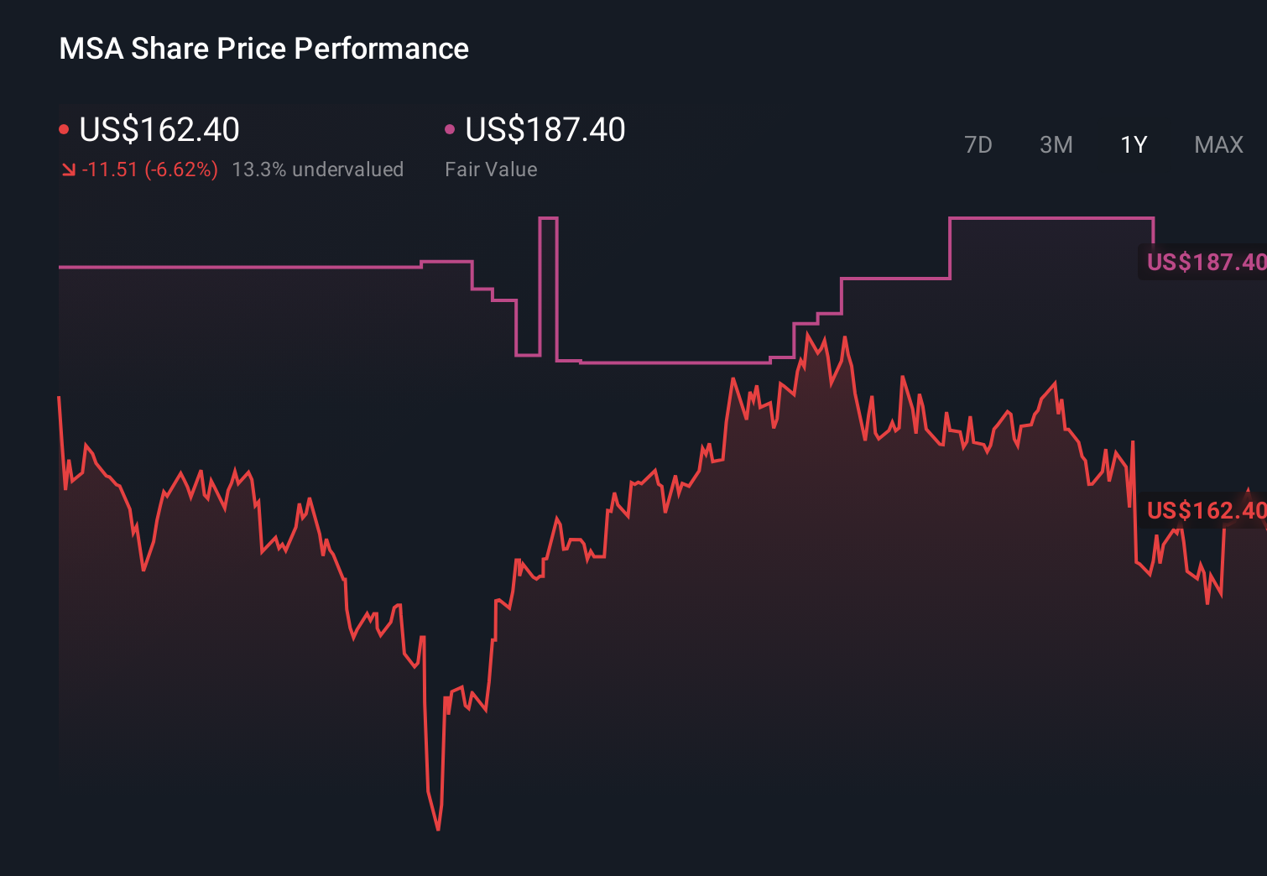Click the 13.3% undervalued text

click(319, 169)
